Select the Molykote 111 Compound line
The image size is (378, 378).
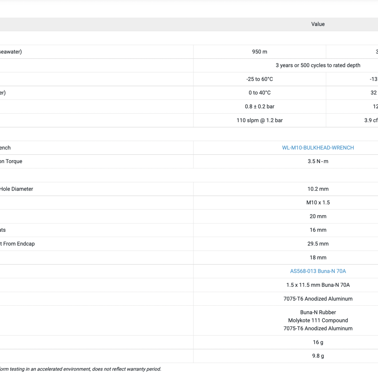point(318,320)
